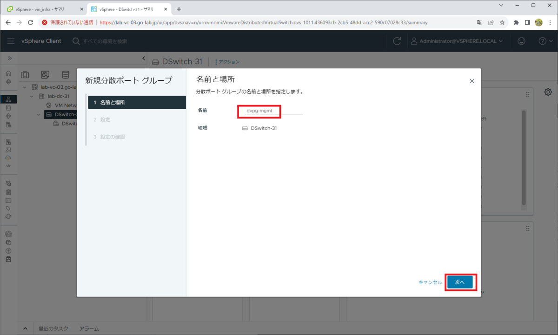Open a new browser tab

179,9
